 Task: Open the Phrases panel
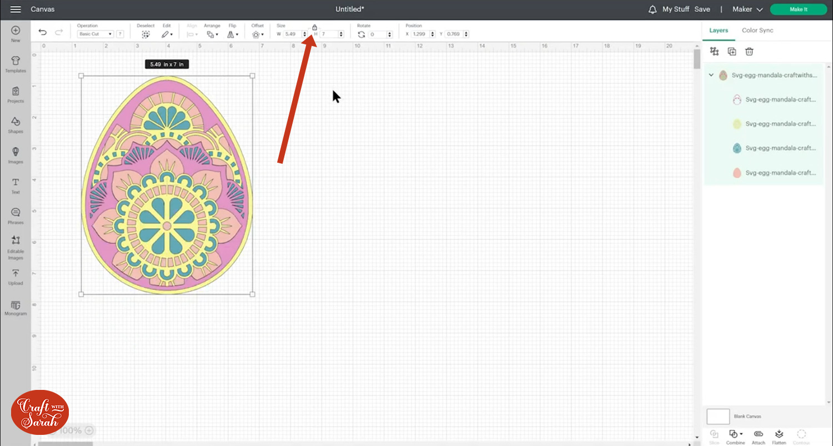tap(16, 216)
